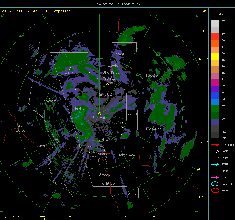Click the orange 111V arrow icon
Screen dimensions: 235x220
tap(215, 158)
